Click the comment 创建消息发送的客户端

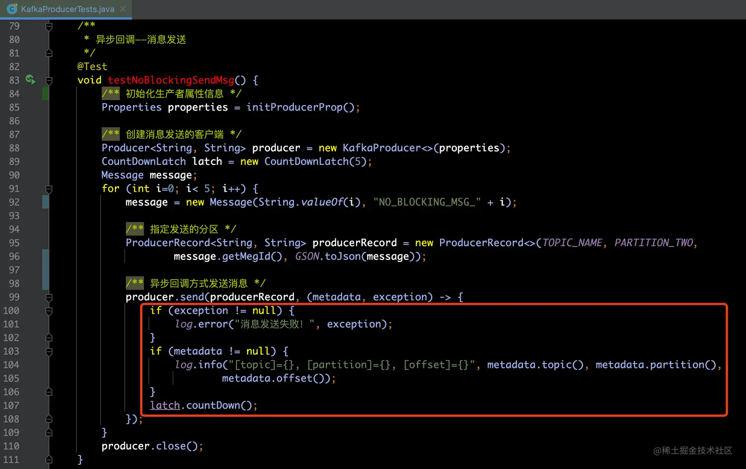[x=175, y=134]
